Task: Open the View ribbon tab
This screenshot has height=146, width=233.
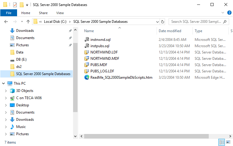Action: 60,13
